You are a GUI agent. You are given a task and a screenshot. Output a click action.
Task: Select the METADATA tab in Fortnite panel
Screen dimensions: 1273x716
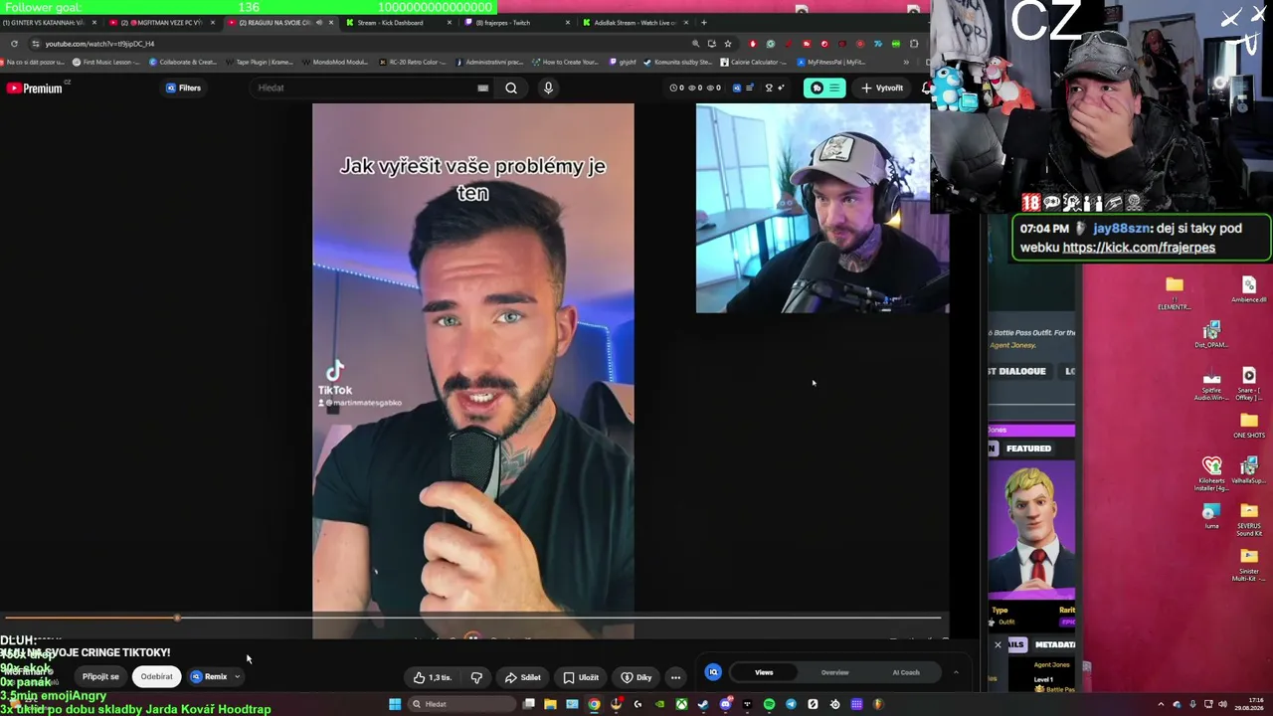[x=1054, y=644]
